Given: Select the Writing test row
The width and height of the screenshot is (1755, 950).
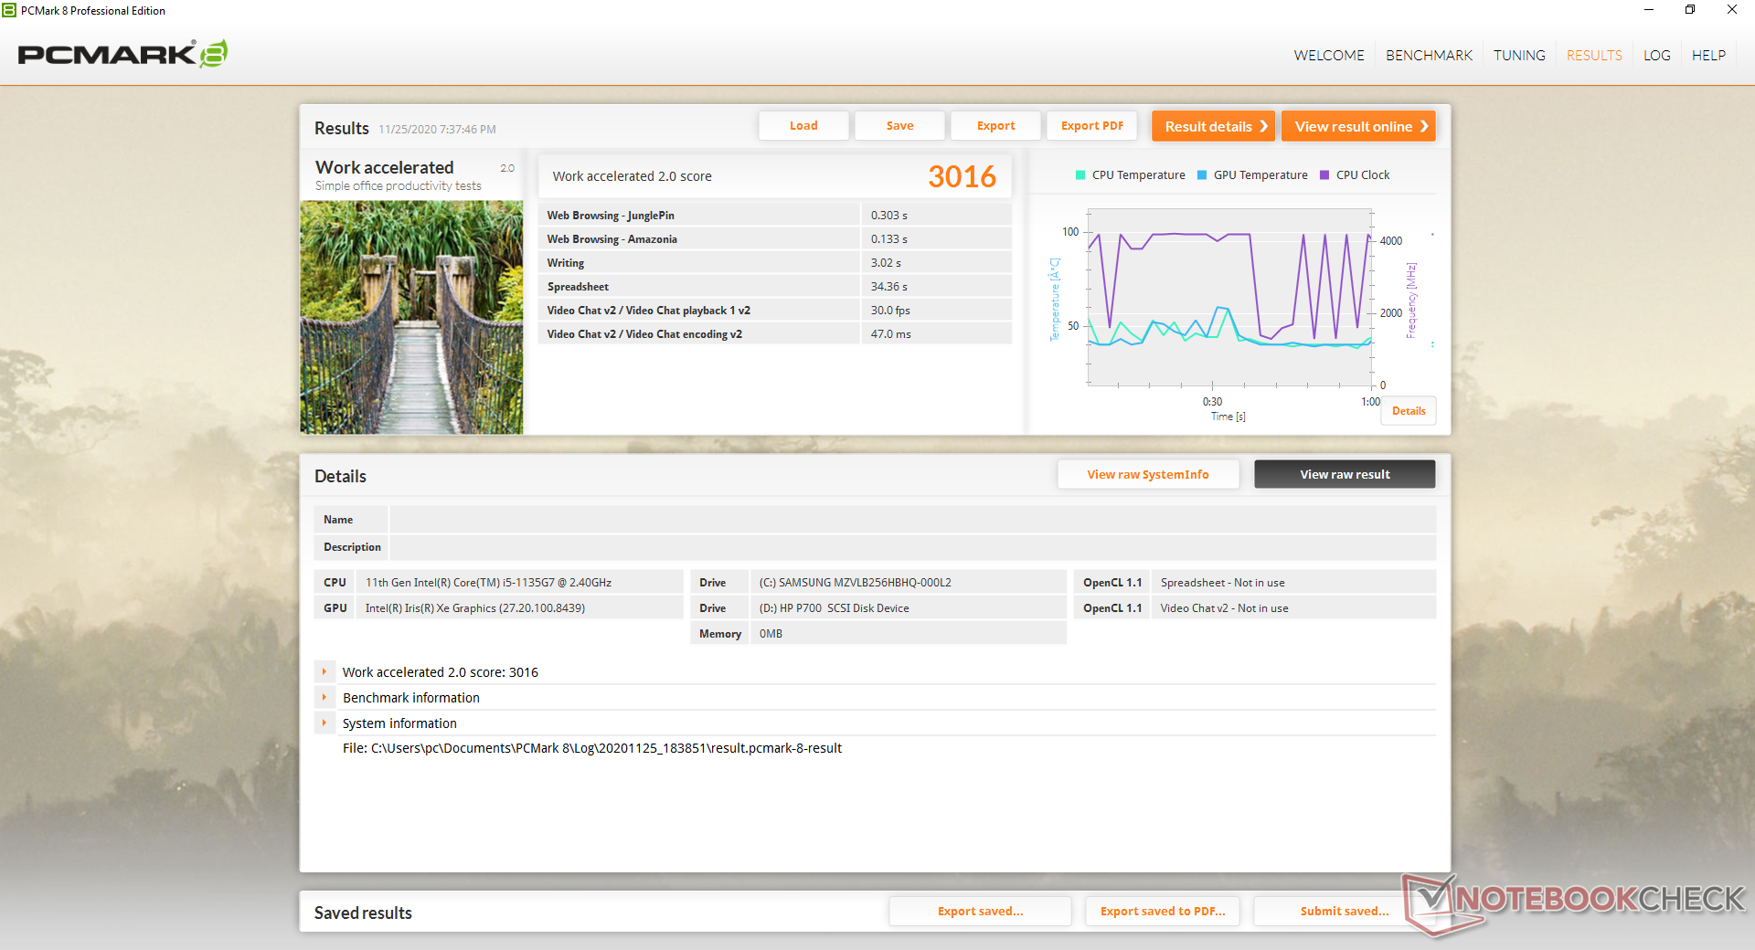Looking at the screenshot, I should pos(775,263).
